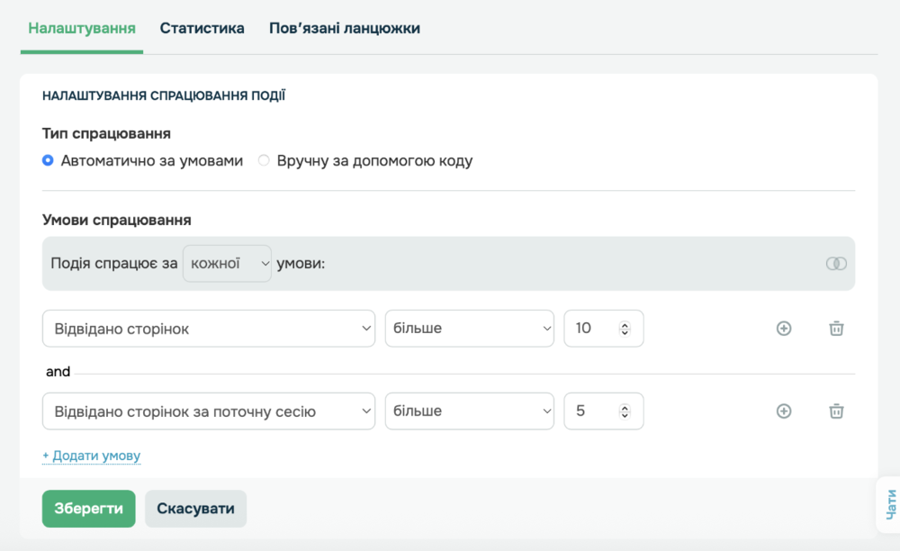This screenshot has width=900, height=551.
Task: Toggle the condition group switch in the grey bar
Action: click(836, 262)
